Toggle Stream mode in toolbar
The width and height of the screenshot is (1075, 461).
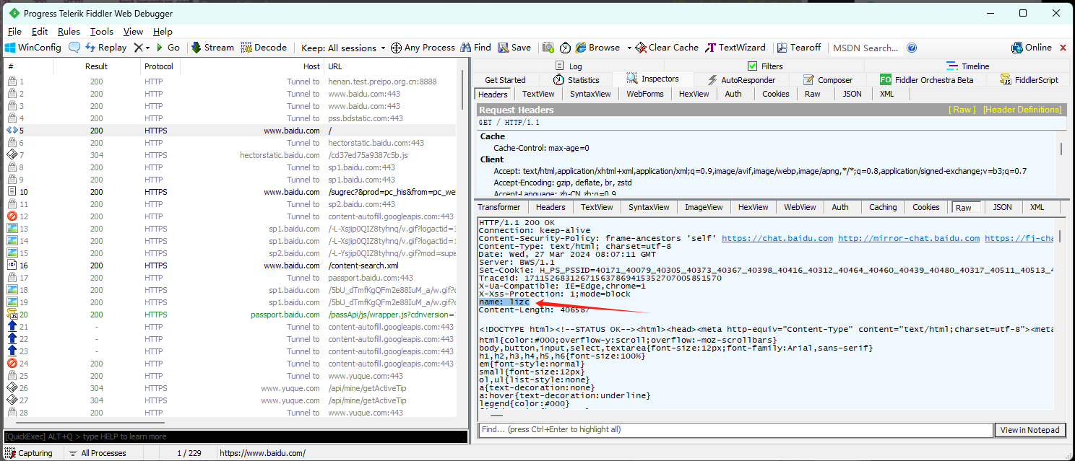(212, 48)
